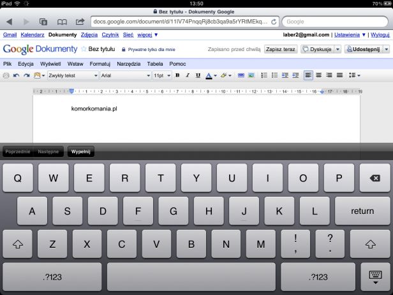The width and height of the screenshot is (393, 295).
Task: Tap the Wypełnij keyboard button
Action: point(80,151)
